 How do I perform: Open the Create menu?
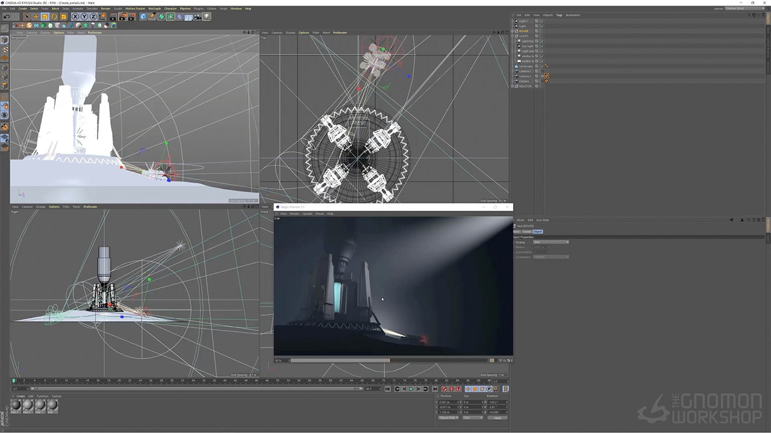tap(23, 8)
